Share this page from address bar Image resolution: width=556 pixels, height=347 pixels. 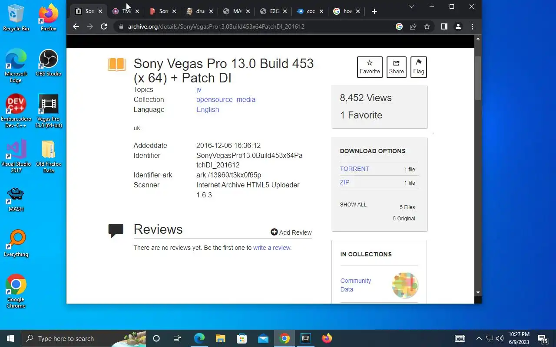[x=413, y=26]
